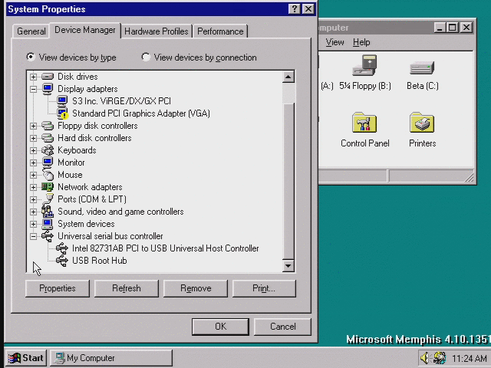
Task: Expand the Disk drives node
Action: tap(33, 77)
